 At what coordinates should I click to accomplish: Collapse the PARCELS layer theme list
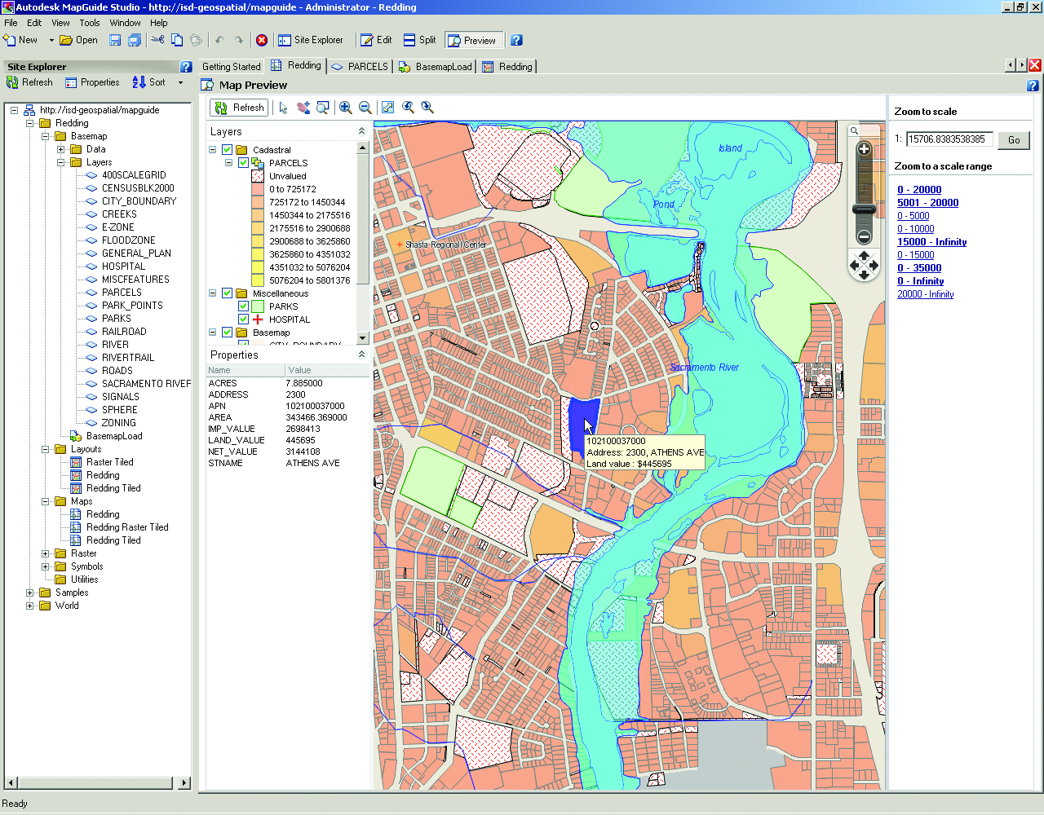[x=228, y=163]
